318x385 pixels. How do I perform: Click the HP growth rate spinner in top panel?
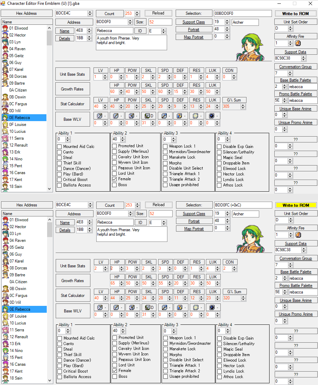(121, 92)
